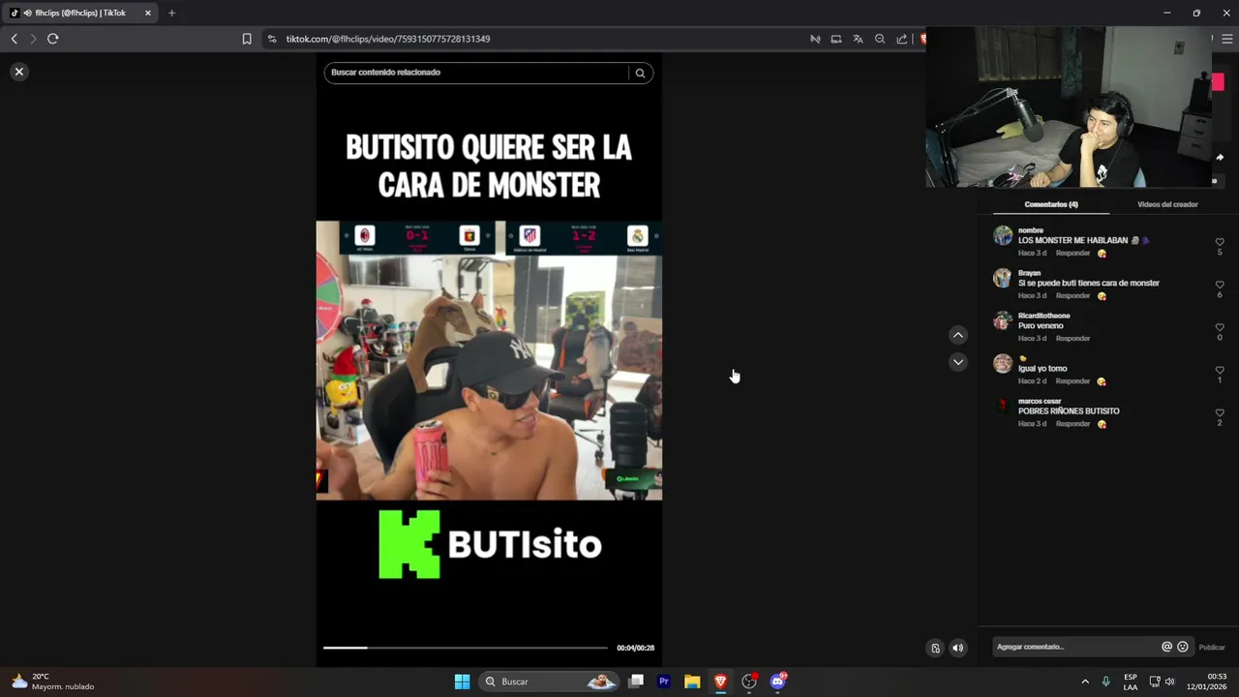Go to the next video with down chevron
The image size is (1239, 697).
point(958,362)
